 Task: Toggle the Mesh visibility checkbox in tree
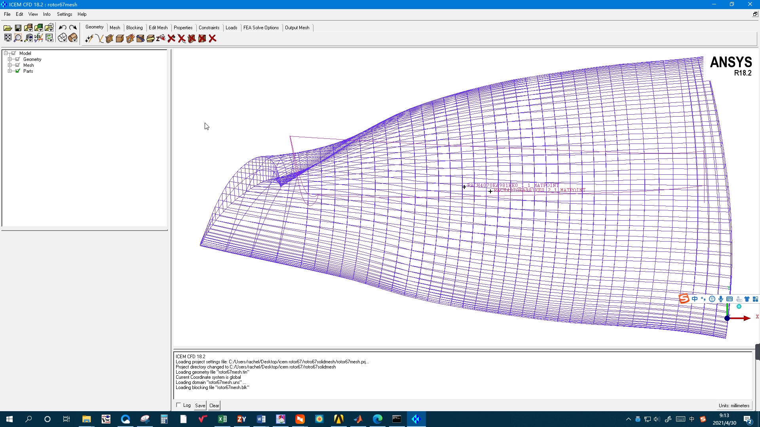(17, 65)
